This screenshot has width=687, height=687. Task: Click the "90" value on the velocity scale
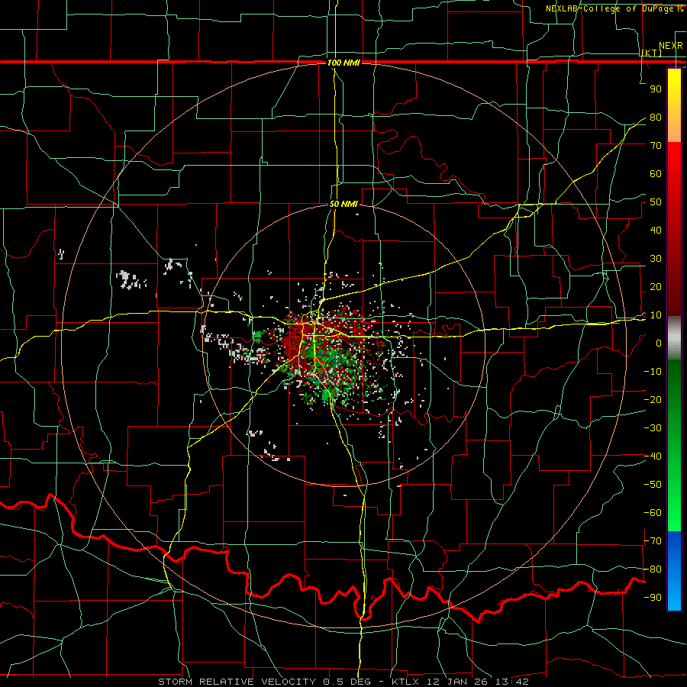(x=656, y=89)
